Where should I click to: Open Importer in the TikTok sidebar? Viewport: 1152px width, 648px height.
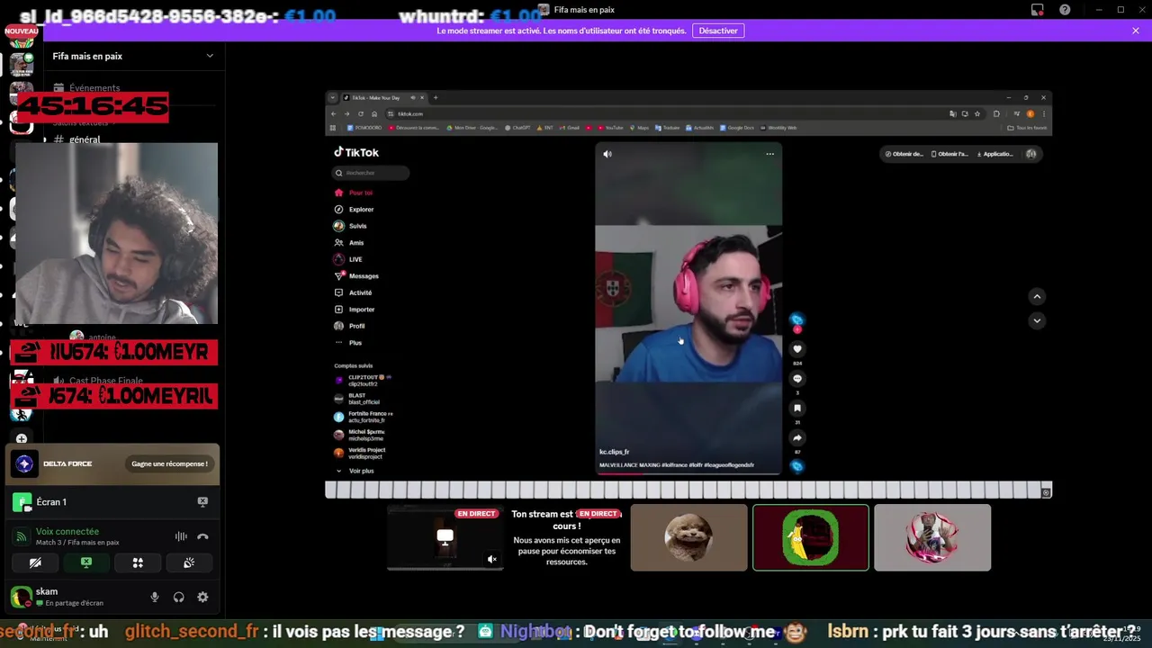355,310
